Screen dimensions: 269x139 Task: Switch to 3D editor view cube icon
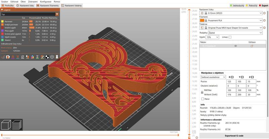tap(6, 126)
